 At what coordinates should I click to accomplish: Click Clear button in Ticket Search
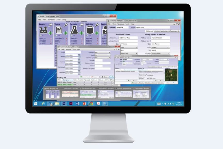[x=104, y=77]
